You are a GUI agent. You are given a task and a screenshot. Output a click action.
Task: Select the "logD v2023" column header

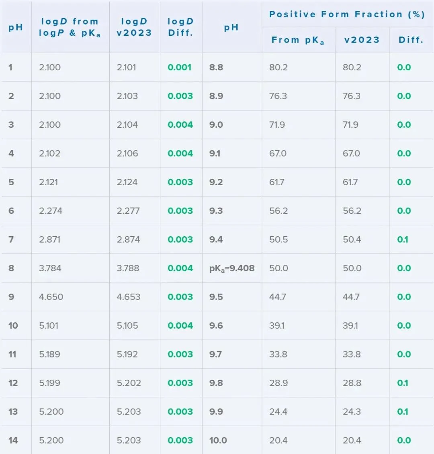pyautogui.click(x=134, y=27)
